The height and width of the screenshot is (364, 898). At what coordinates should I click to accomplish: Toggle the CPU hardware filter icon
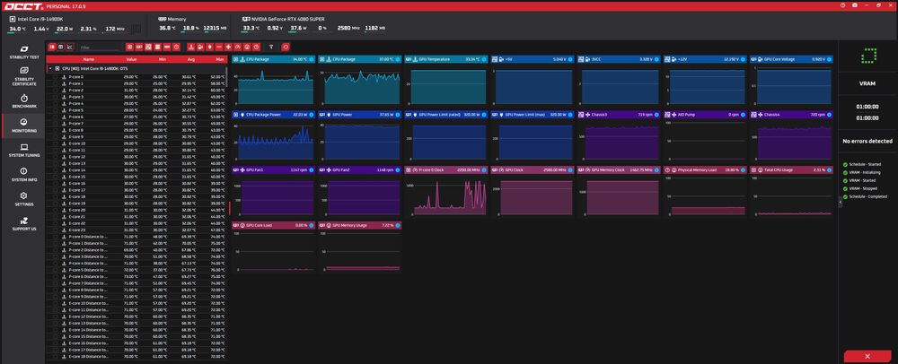pyautogui.click(x=130, y=47)
